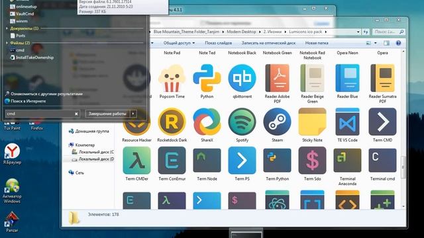
Task: Refresh the Explorer folder view
Action: [x=366, y=32]
